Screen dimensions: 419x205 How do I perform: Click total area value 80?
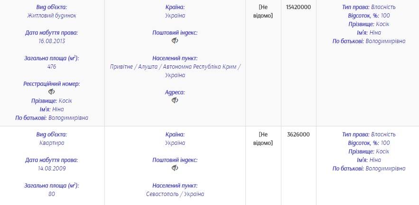[x=52, y=194]
